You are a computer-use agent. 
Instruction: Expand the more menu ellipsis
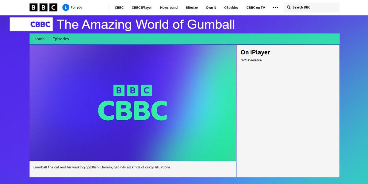tap(275, 7)
